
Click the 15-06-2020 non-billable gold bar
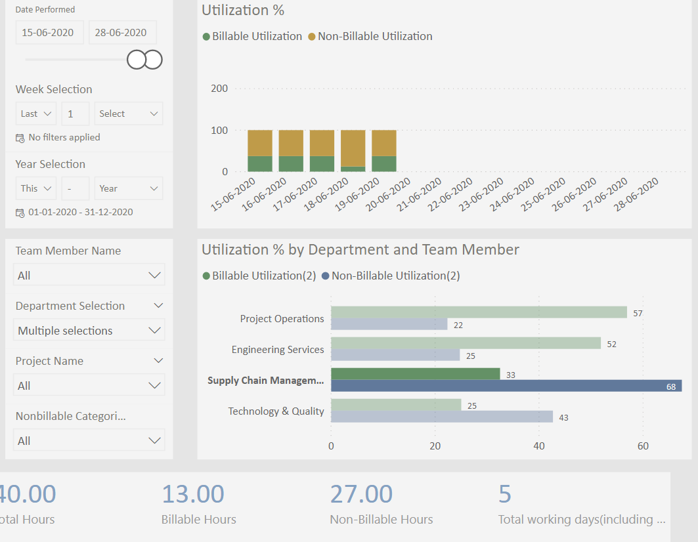pyautogui.click(x=260, y=143)
